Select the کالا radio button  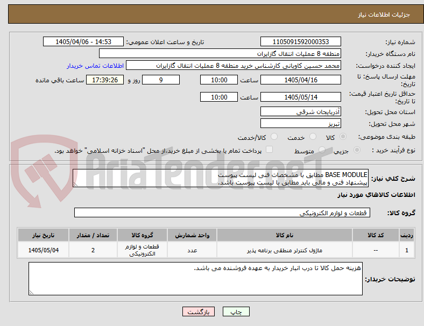click(x=343, y=137)
